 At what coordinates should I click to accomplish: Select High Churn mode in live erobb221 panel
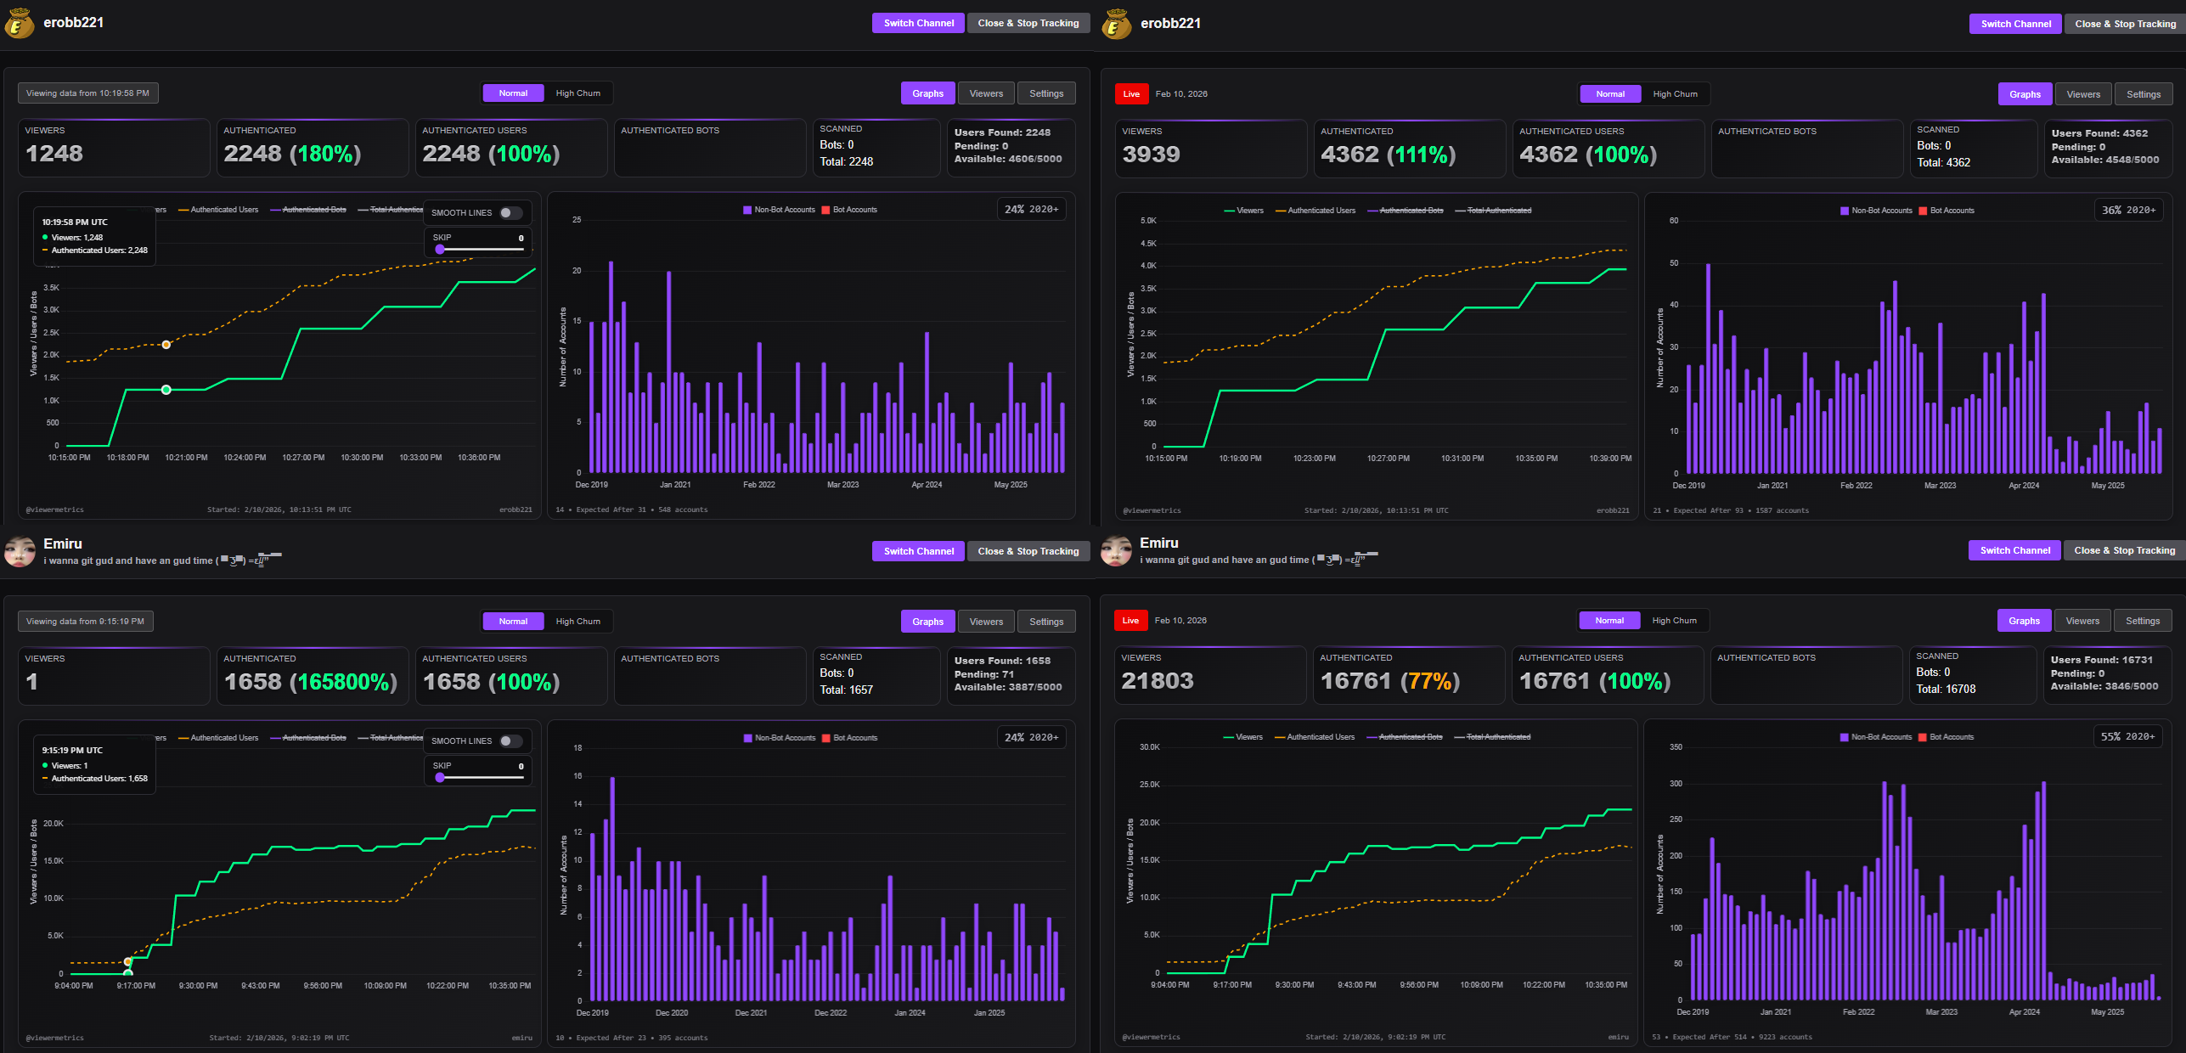[x=1675, y=94]
